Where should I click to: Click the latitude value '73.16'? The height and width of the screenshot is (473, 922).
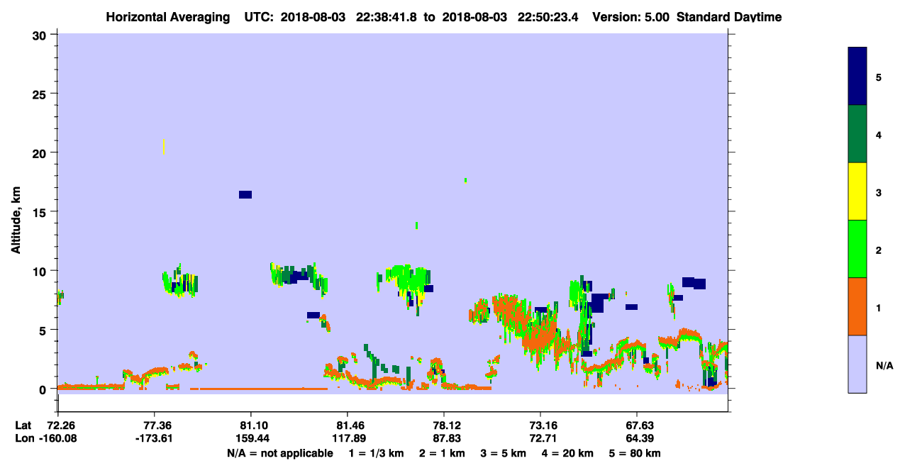(x=540, y=425)
